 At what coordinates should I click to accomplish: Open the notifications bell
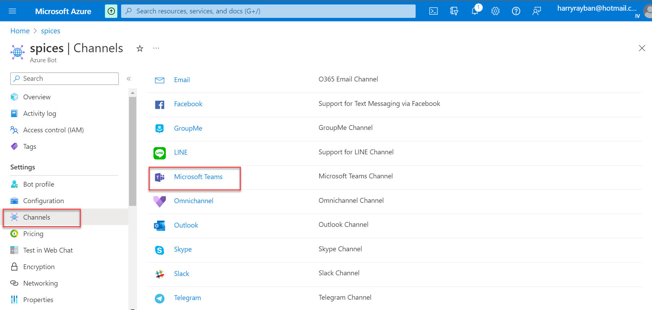point(475,11)
